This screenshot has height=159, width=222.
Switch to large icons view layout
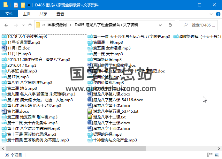coord(217,155)
